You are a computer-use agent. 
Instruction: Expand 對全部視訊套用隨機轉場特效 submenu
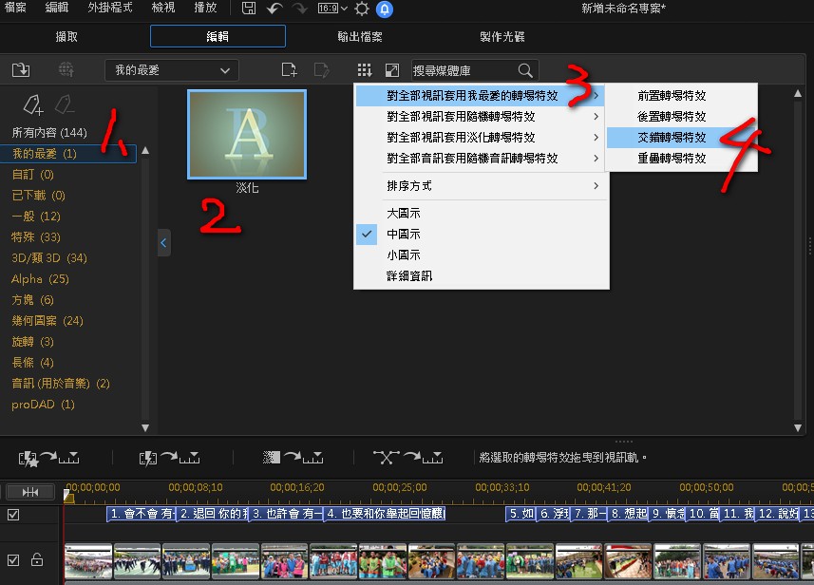(482, 116)
